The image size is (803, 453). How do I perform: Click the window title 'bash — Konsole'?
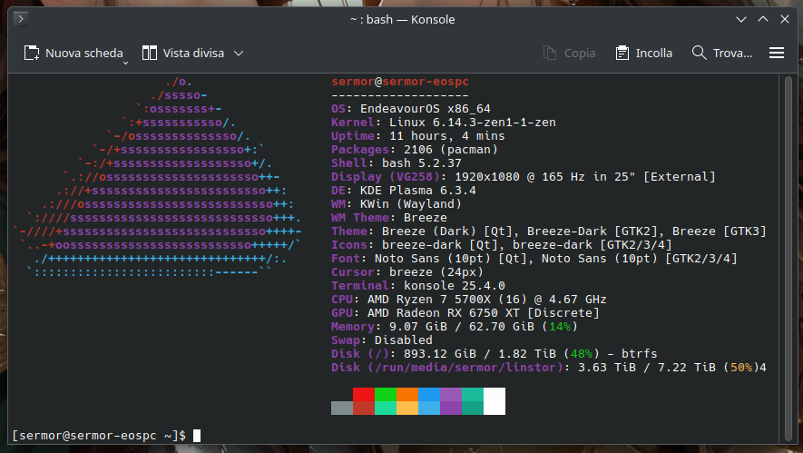point(411,19)
